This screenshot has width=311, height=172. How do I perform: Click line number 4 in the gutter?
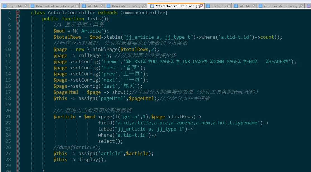click(9, 13)
